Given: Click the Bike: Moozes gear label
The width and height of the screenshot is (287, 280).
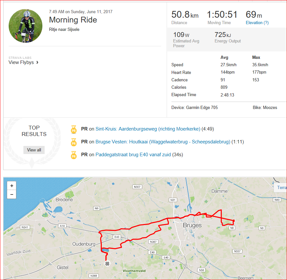Looking at the screenshot, I should tap(265, 108).
